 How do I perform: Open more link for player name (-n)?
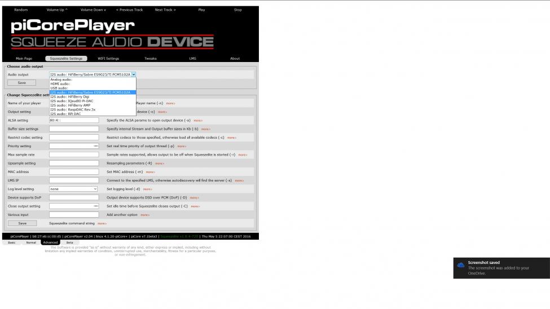(x=171, y=103)
